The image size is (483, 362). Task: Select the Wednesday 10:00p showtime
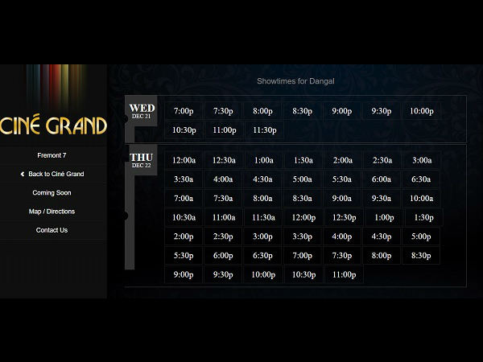(x=421, y=111)
